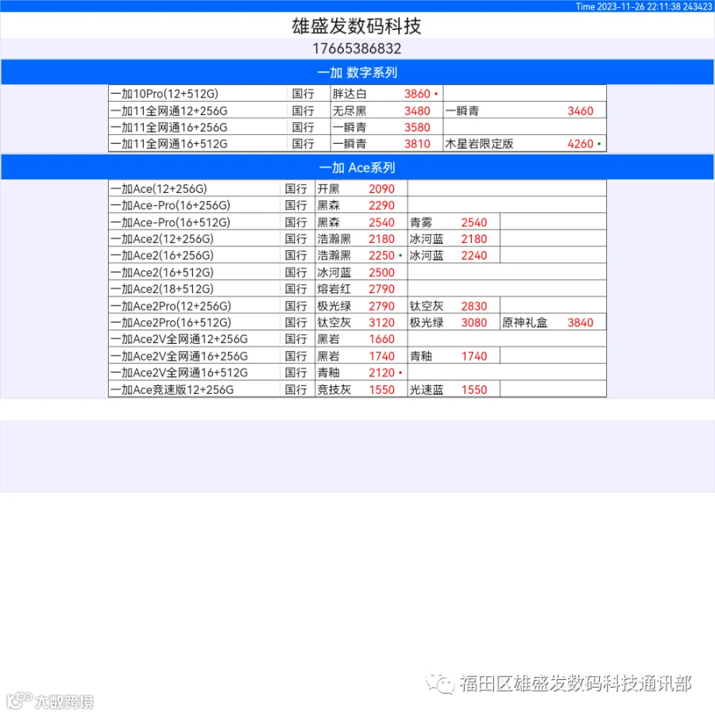Select the 无尽黑 color cell
The image size is (715, 715).
pos(350,110)
